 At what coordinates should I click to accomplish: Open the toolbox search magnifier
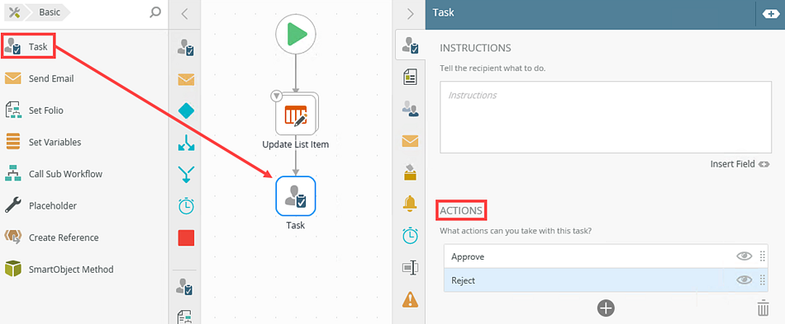155,13
